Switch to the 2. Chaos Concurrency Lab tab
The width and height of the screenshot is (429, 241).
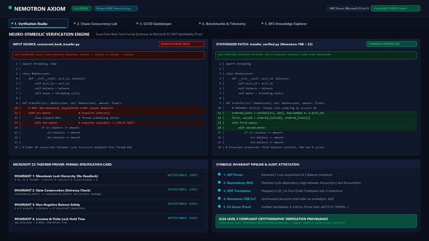[x=95, y=24]
